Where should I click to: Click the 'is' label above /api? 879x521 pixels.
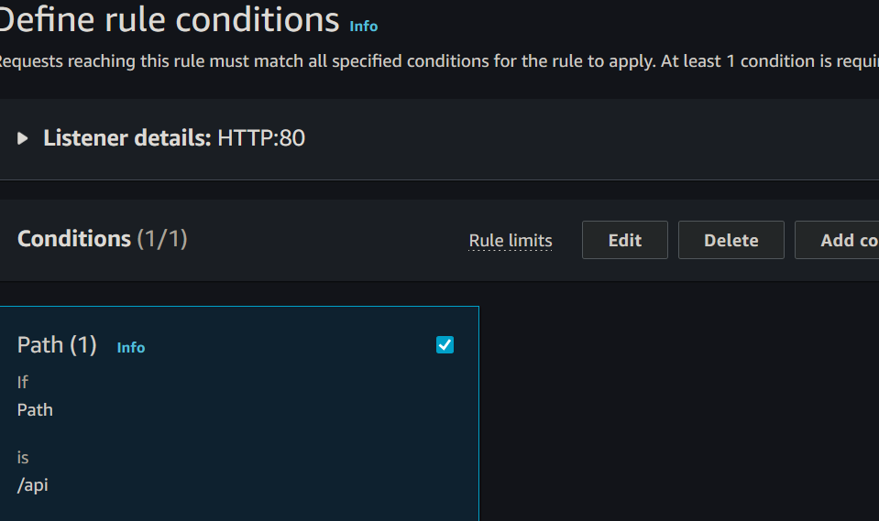[x=23, y=457]
